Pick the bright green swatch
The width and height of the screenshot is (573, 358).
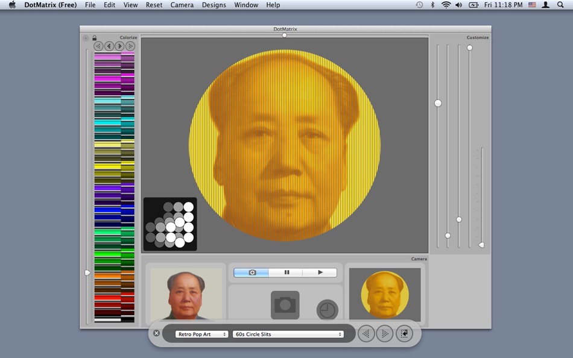pos(107,254)
